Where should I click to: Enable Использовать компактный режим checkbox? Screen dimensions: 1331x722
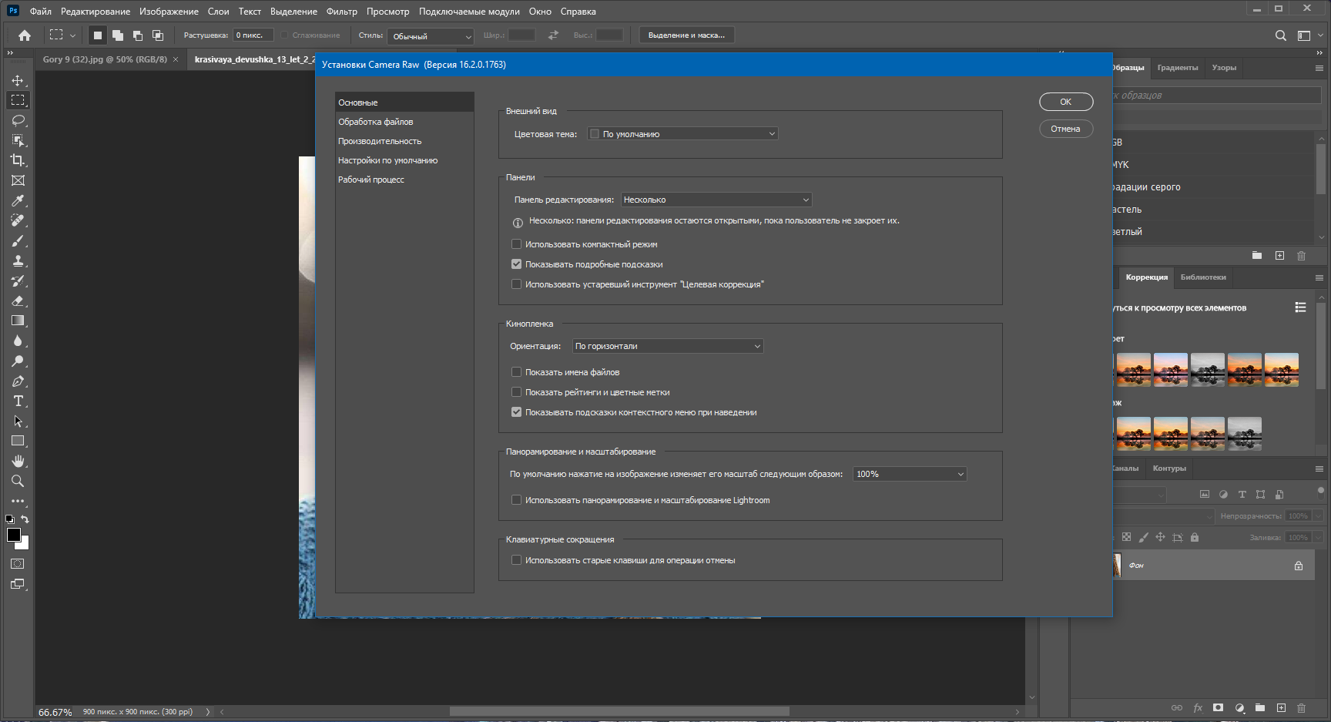517,244
